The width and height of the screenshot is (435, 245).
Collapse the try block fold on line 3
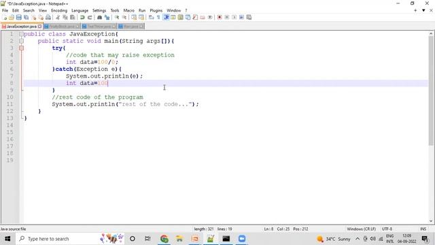coord(21,48)
